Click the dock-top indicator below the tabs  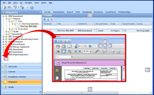90,15
